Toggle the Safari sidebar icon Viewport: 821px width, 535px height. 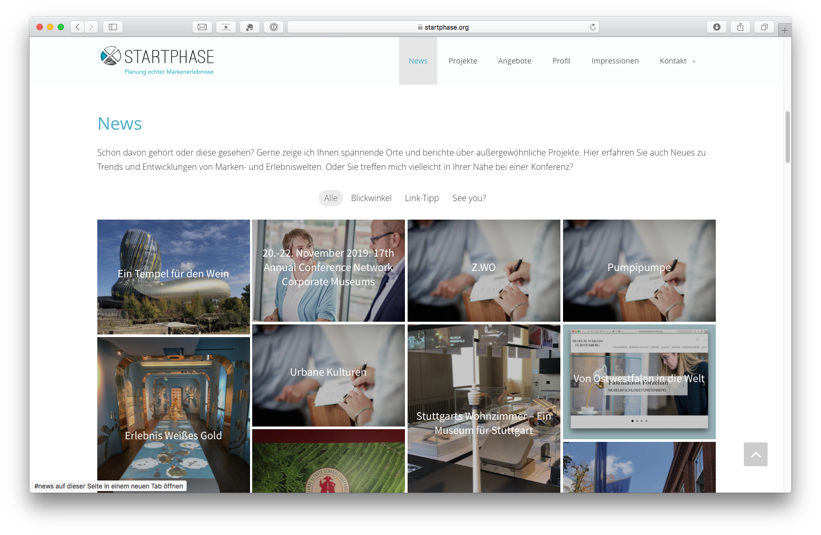coord(113,27)
